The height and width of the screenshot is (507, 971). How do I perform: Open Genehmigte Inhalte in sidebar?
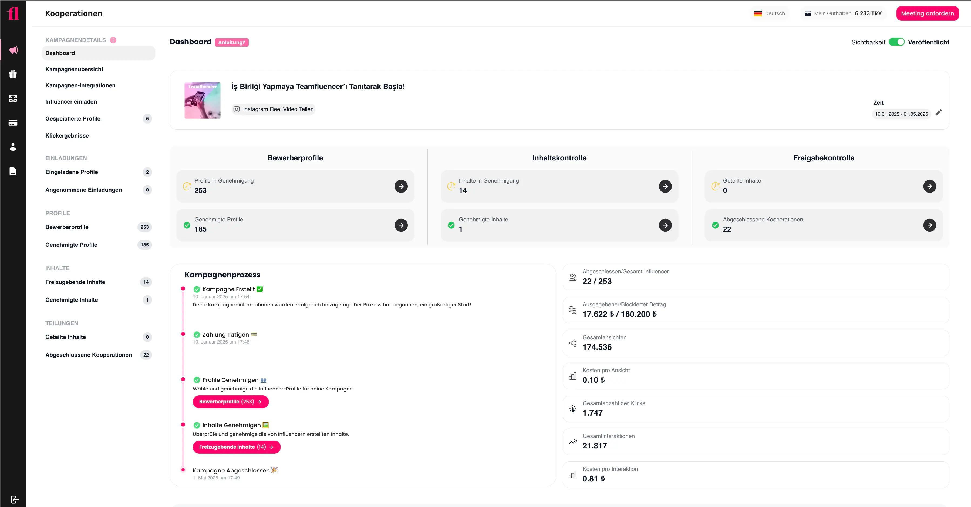pyautogui.click(x=99, y=300)
